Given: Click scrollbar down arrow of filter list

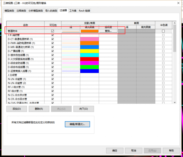Looking at the screenshot, I should pos(175,102).
